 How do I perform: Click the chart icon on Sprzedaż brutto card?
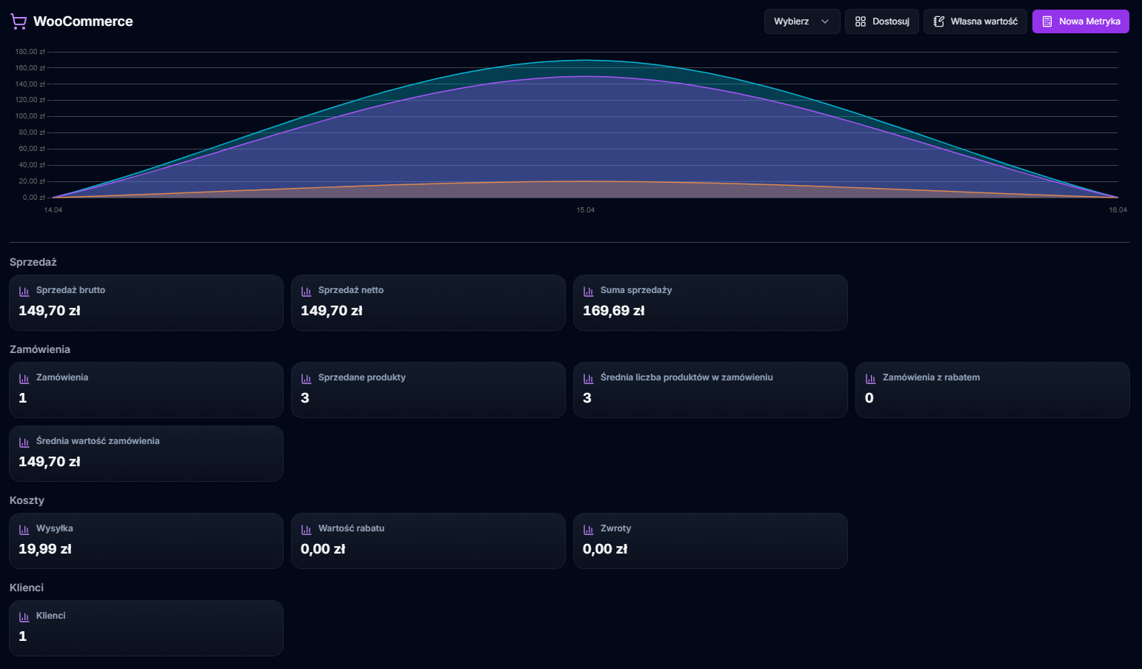click(x=24, y=290)
